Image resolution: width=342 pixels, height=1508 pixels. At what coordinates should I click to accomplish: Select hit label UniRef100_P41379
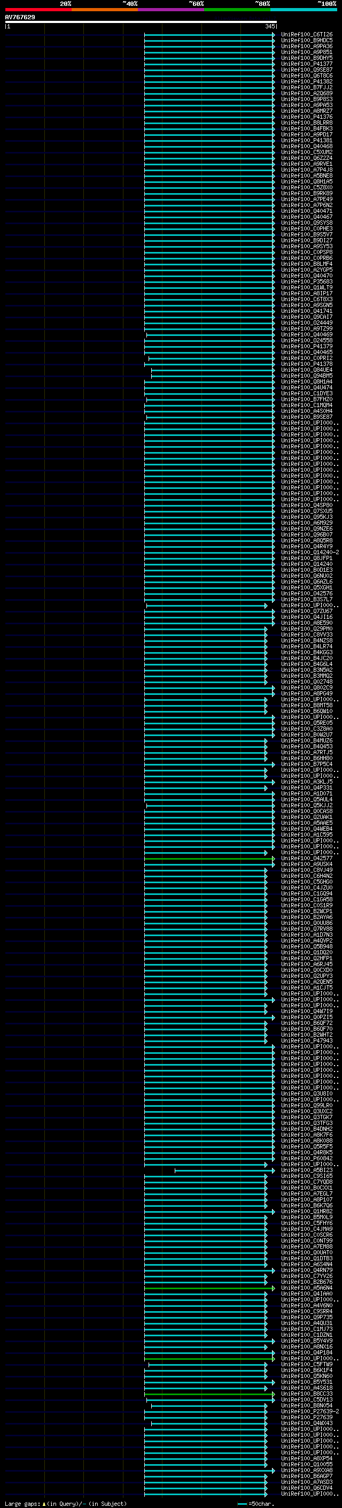click(307, 347)
